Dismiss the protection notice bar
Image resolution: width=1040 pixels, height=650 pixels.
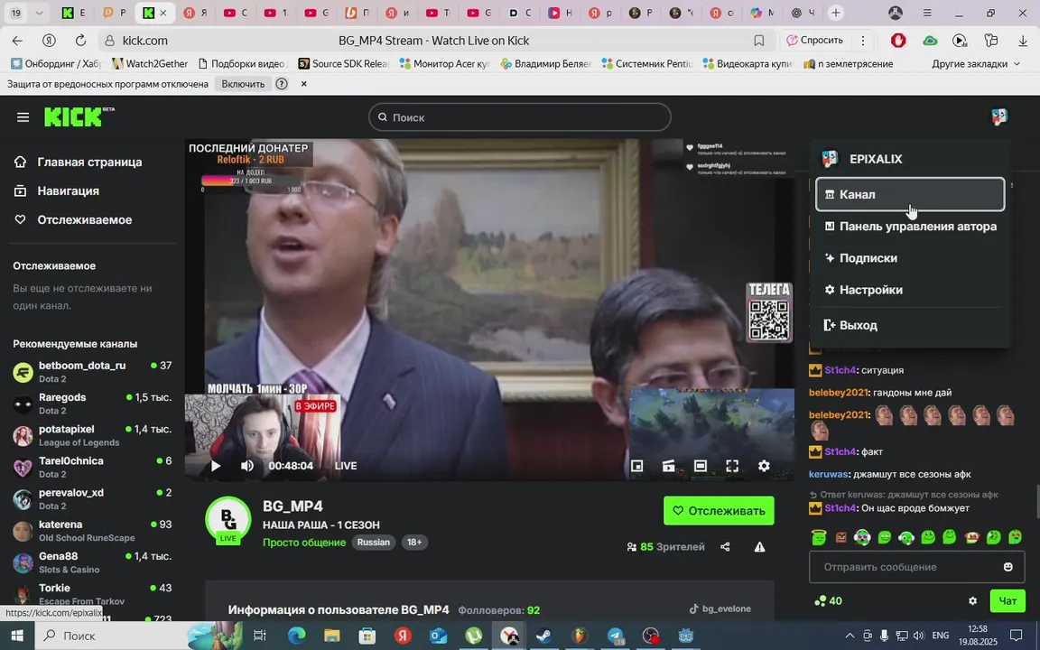[x=303, y=84]
